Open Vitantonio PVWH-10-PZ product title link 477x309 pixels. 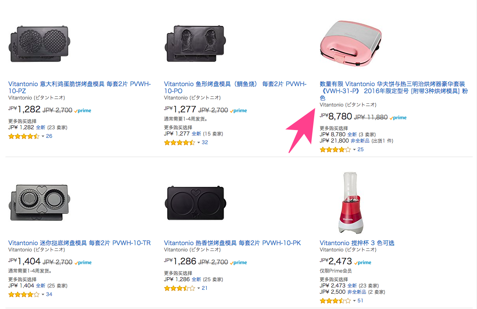click(x=79, y=87)
